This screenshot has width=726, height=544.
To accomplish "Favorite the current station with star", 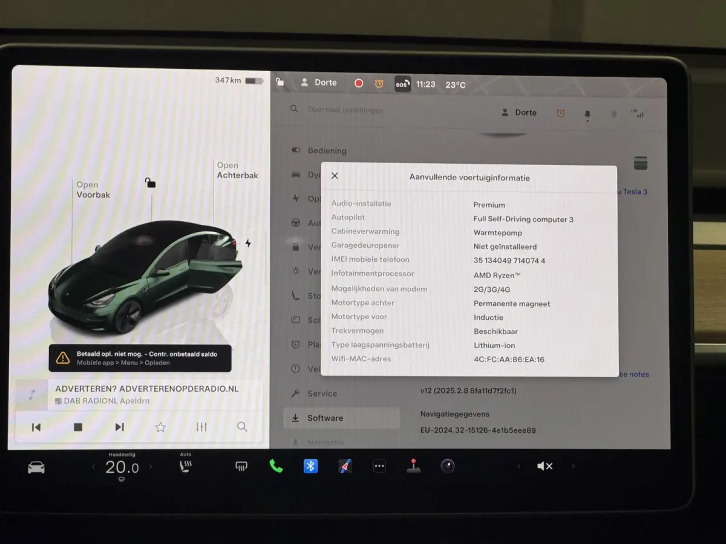I will (160, 427).
